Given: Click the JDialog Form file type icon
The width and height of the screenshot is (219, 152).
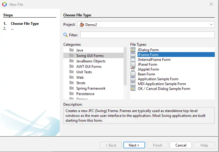Looking at the screenshot, I should 133,50.
